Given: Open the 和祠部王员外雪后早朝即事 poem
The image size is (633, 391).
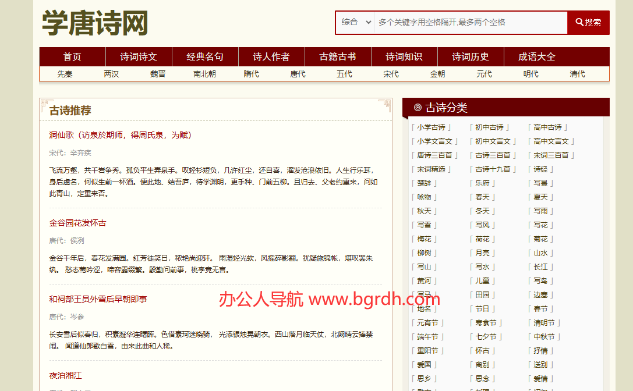Looking at the screenshot, I should (x=98, y=299).
